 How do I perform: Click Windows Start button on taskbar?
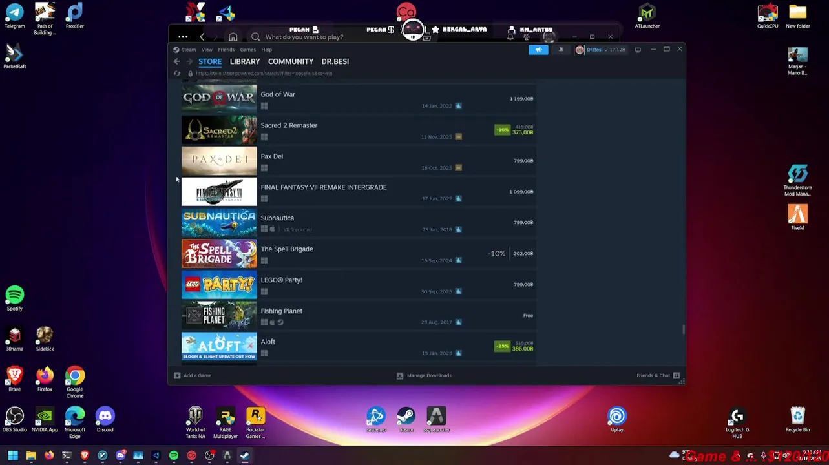click(x=13, y=456)
